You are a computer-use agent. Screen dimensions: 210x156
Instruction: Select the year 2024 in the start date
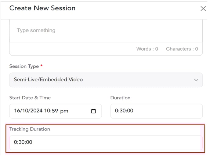pyautogui.click(x=36, y=111)
